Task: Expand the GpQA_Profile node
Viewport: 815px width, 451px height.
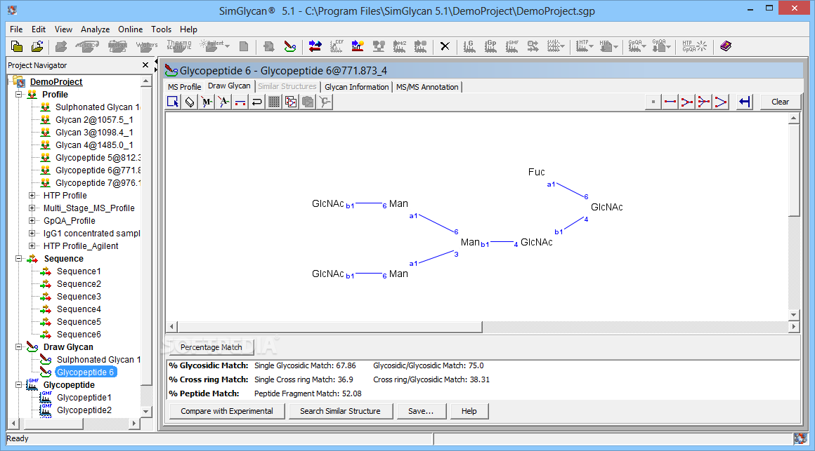Action: 32,220
